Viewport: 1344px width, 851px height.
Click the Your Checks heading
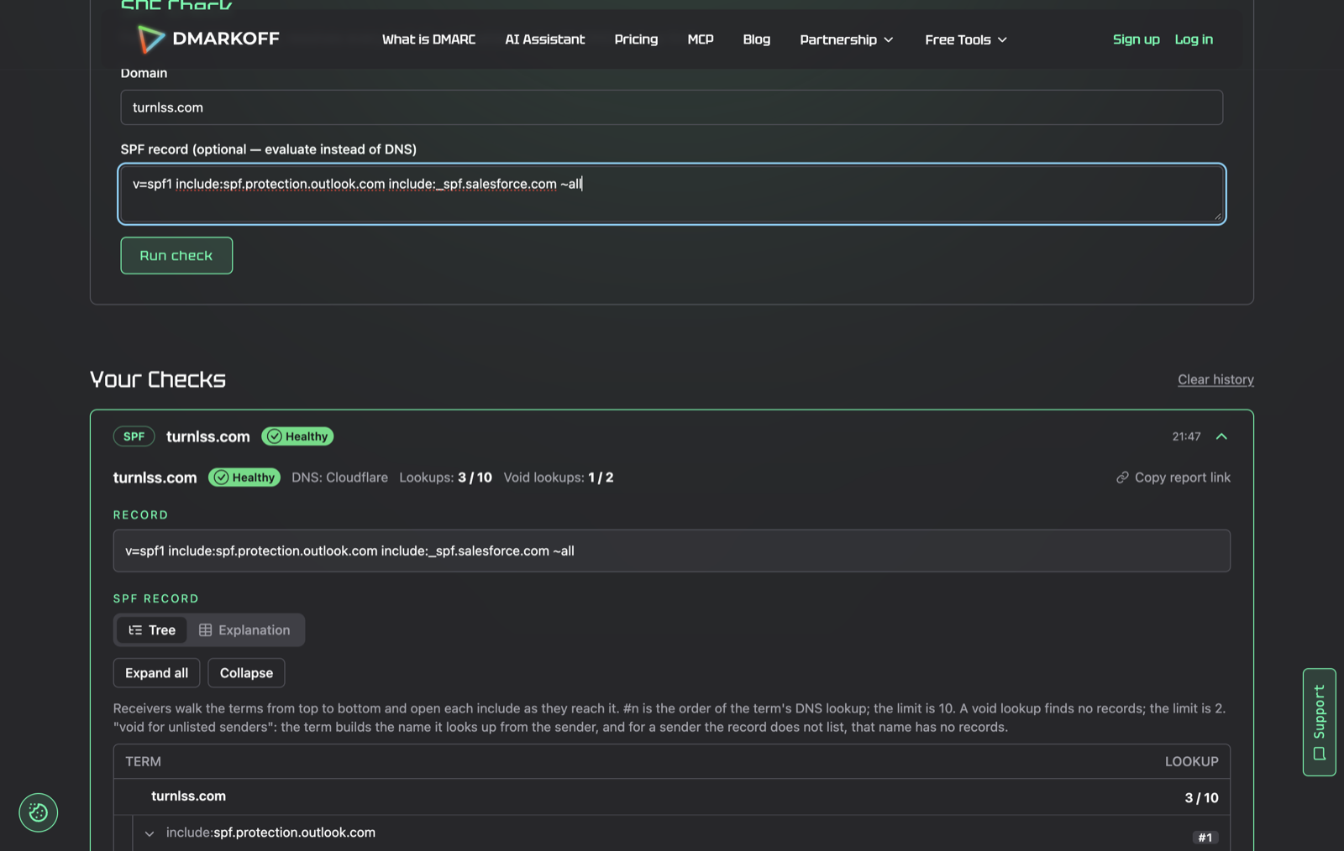158,379
